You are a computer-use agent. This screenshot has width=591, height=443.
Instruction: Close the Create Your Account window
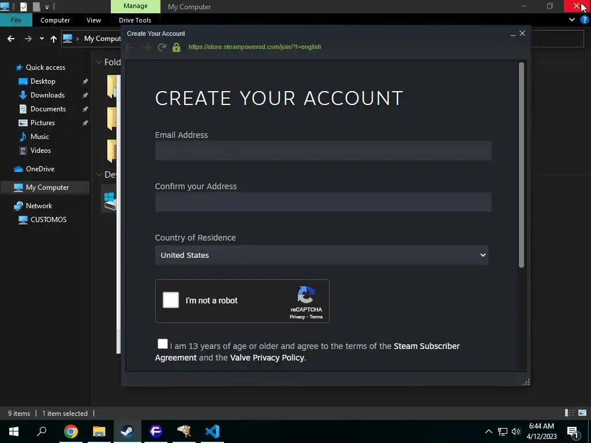[x=522, y=33]
